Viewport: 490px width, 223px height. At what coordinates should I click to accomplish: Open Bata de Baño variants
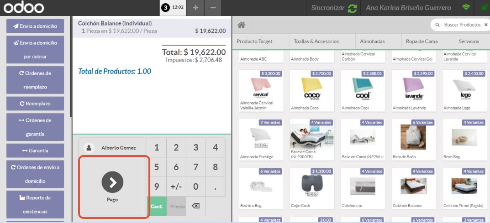[x=414, y=140]
